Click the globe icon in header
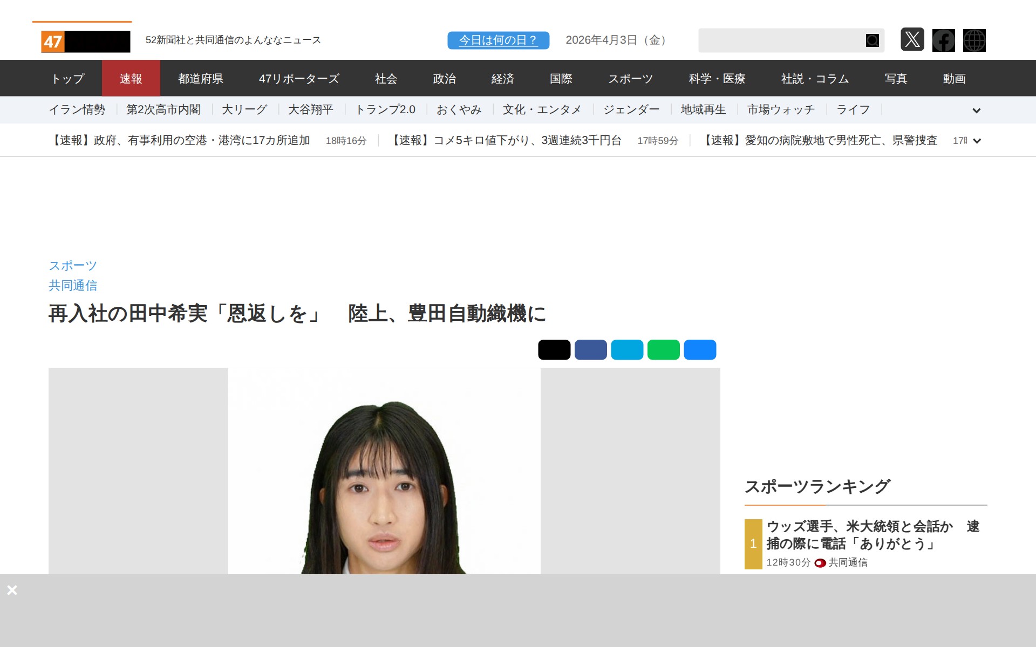This screenshot has width=1036, height=647. [x=974, y=40]
